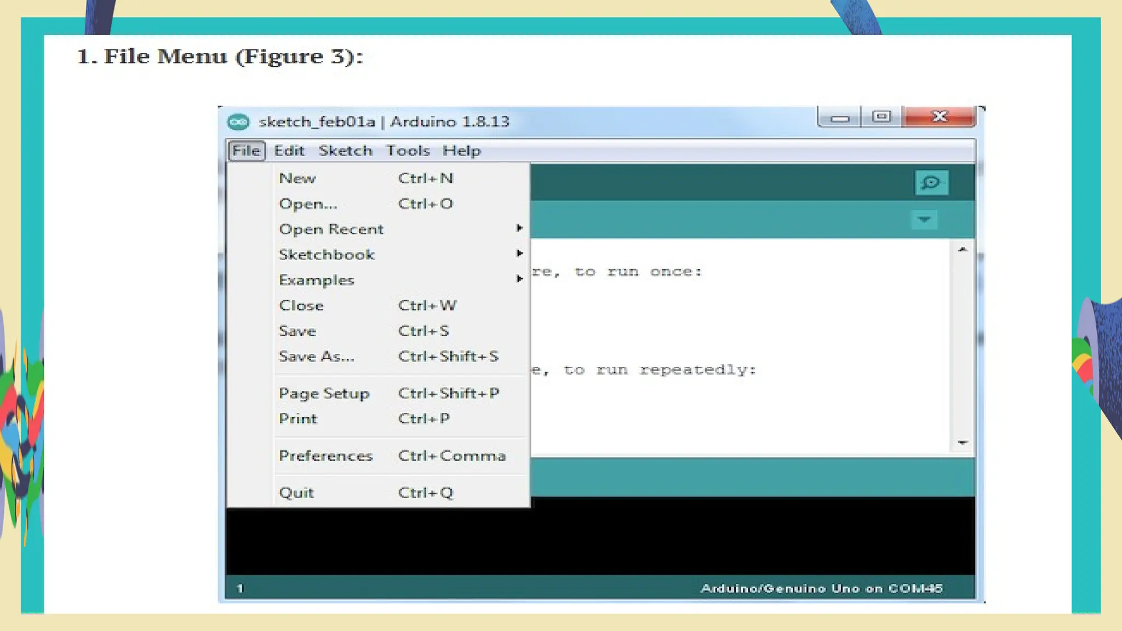Choose New from the File menu
The image size is (1122, 631).
pos(297,178)
